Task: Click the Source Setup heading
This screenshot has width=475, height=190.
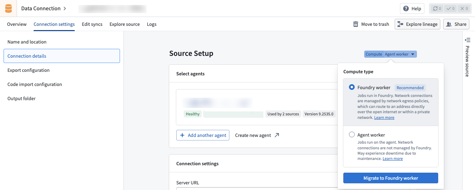Action: (191, 53)
